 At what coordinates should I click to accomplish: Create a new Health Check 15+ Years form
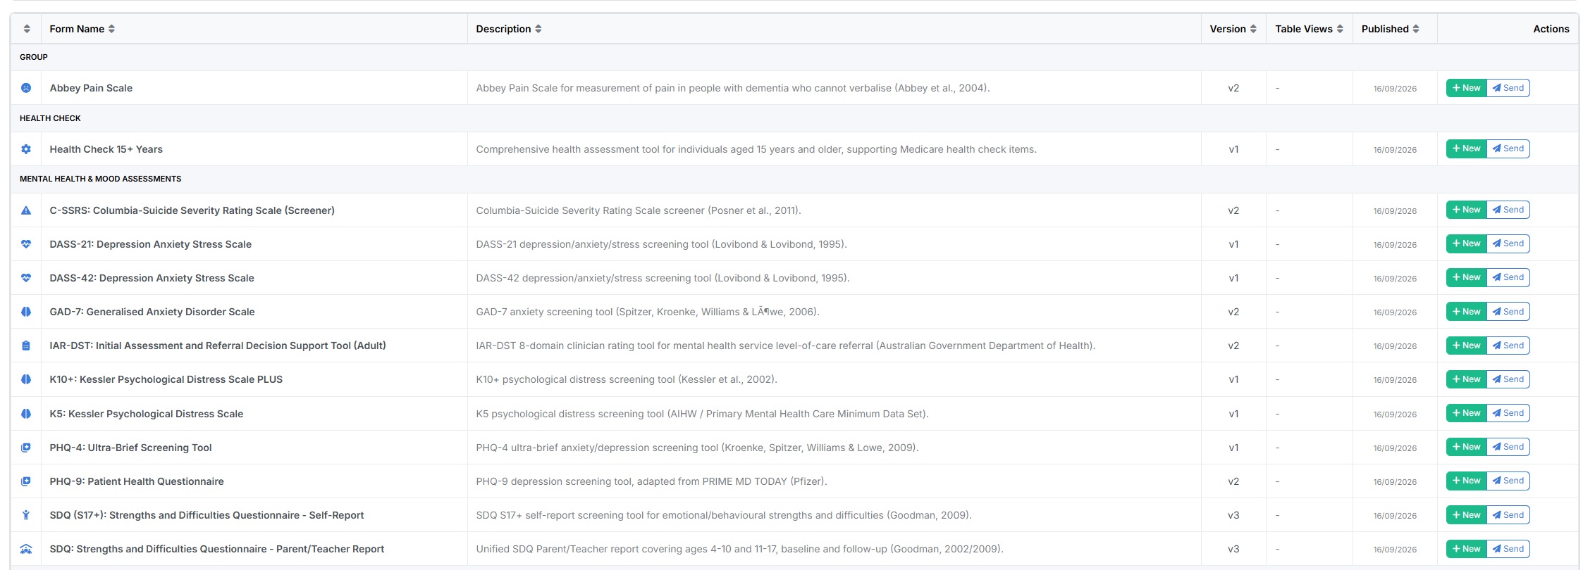[x=1466, y=148]
